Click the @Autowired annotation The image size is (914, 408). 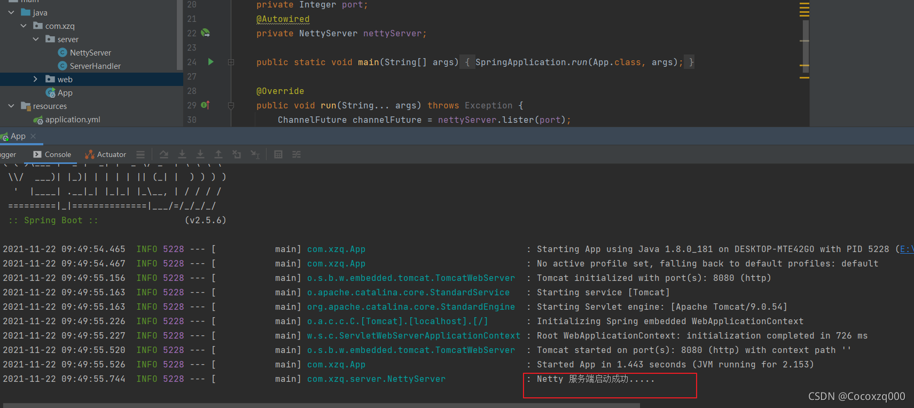coord(283,19)
